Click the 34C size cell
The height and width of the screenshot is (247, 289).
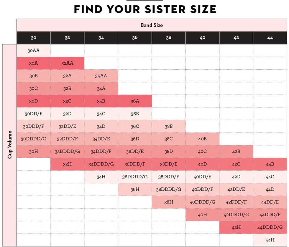coord(101,114)
